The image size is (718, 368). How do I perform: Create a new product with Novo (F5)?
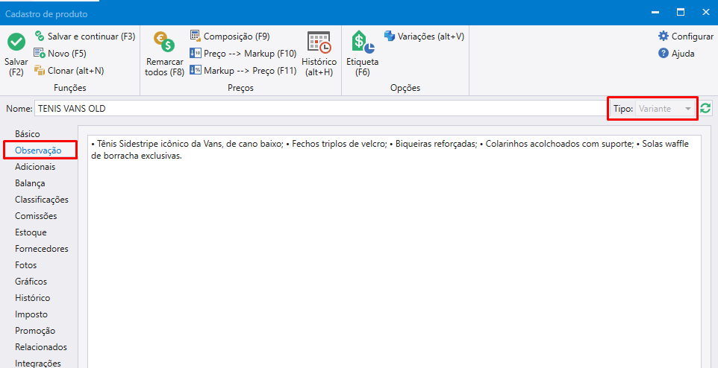point(60,54)
